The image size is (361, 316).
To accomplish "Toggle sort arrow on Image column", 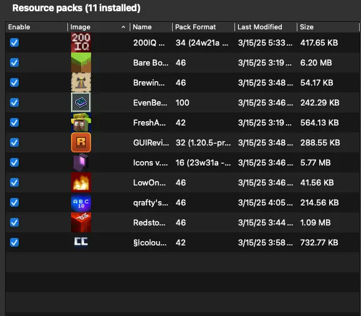I will tap(123, 27).
